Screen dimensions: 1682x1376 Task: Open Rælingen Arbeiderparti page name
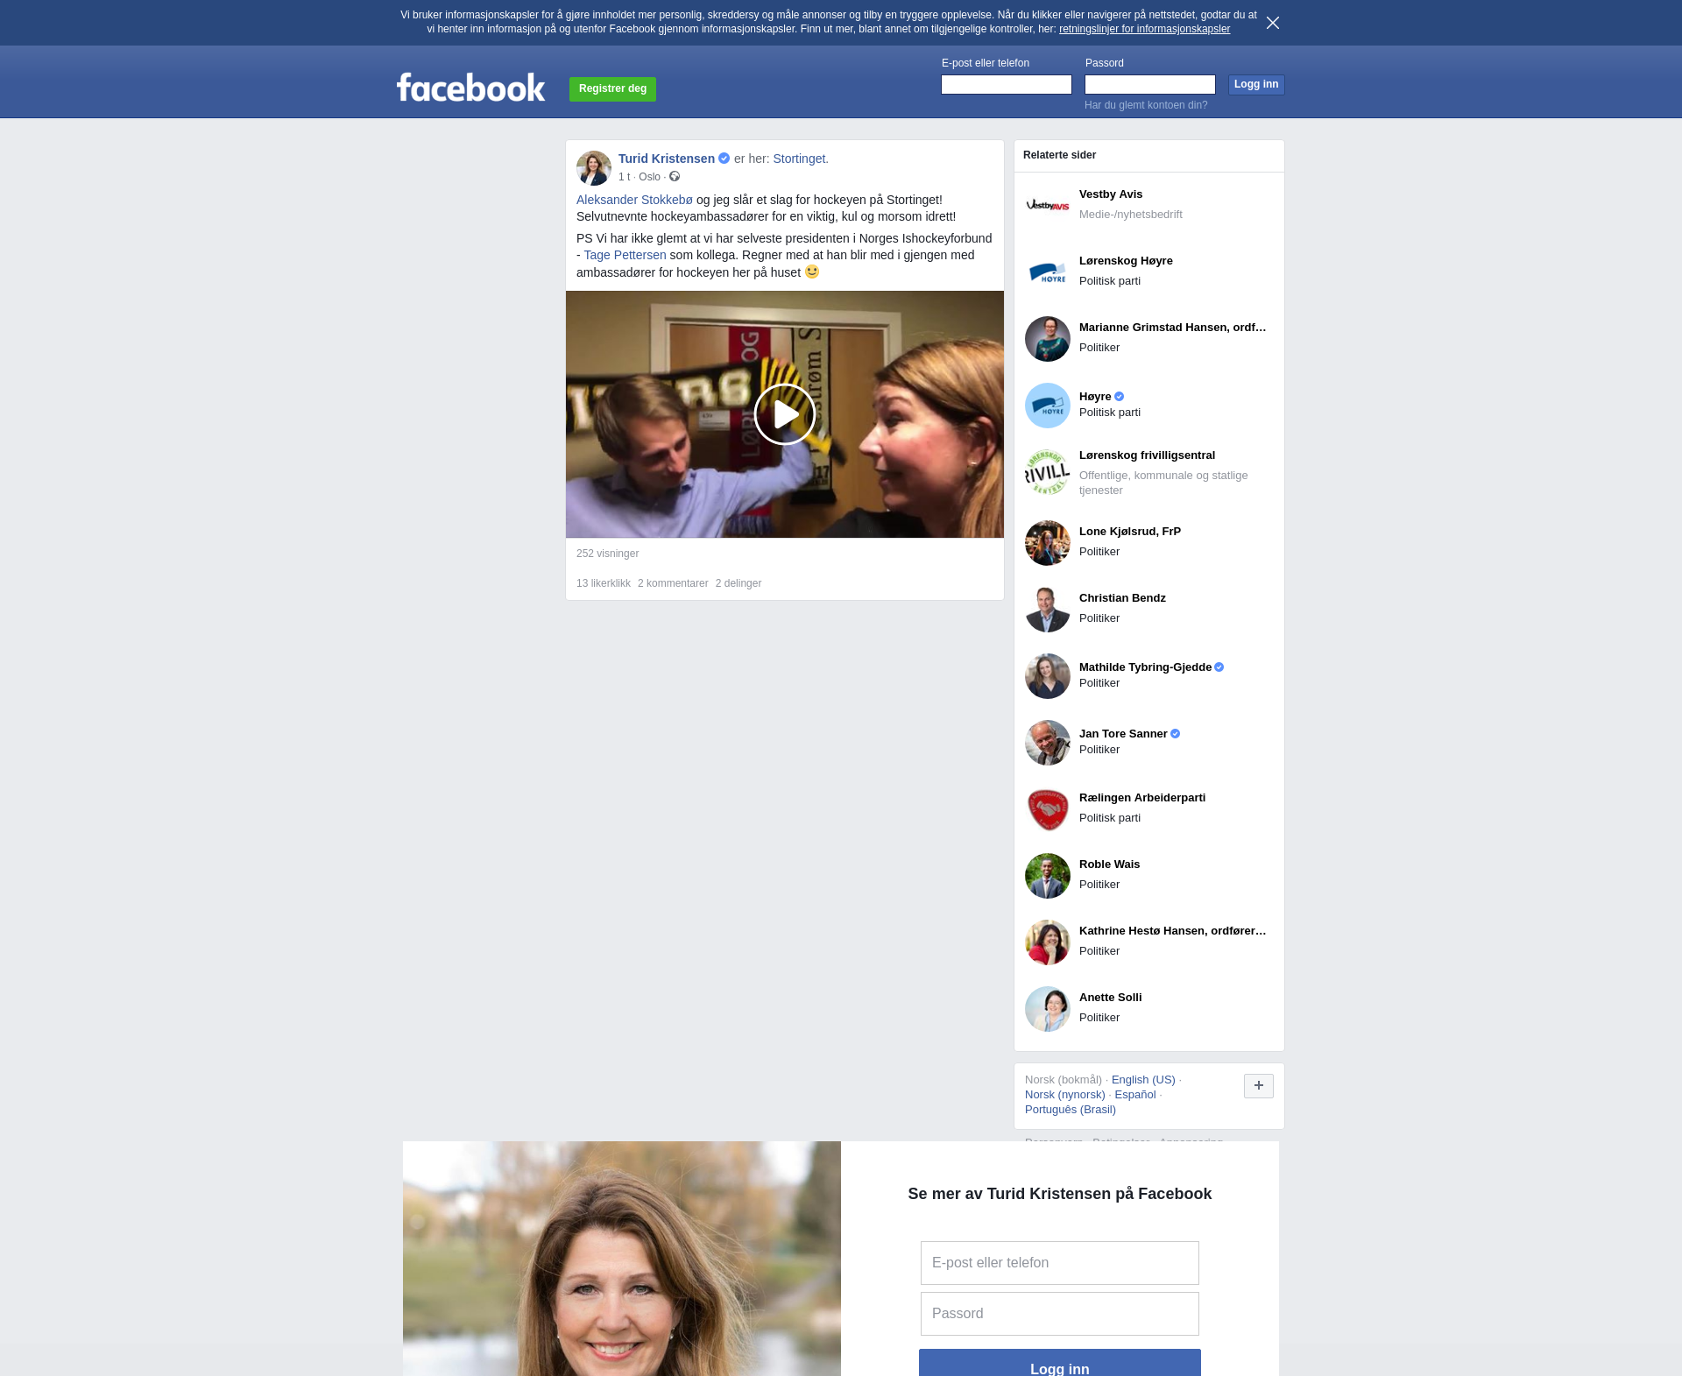pos(1142,798)
